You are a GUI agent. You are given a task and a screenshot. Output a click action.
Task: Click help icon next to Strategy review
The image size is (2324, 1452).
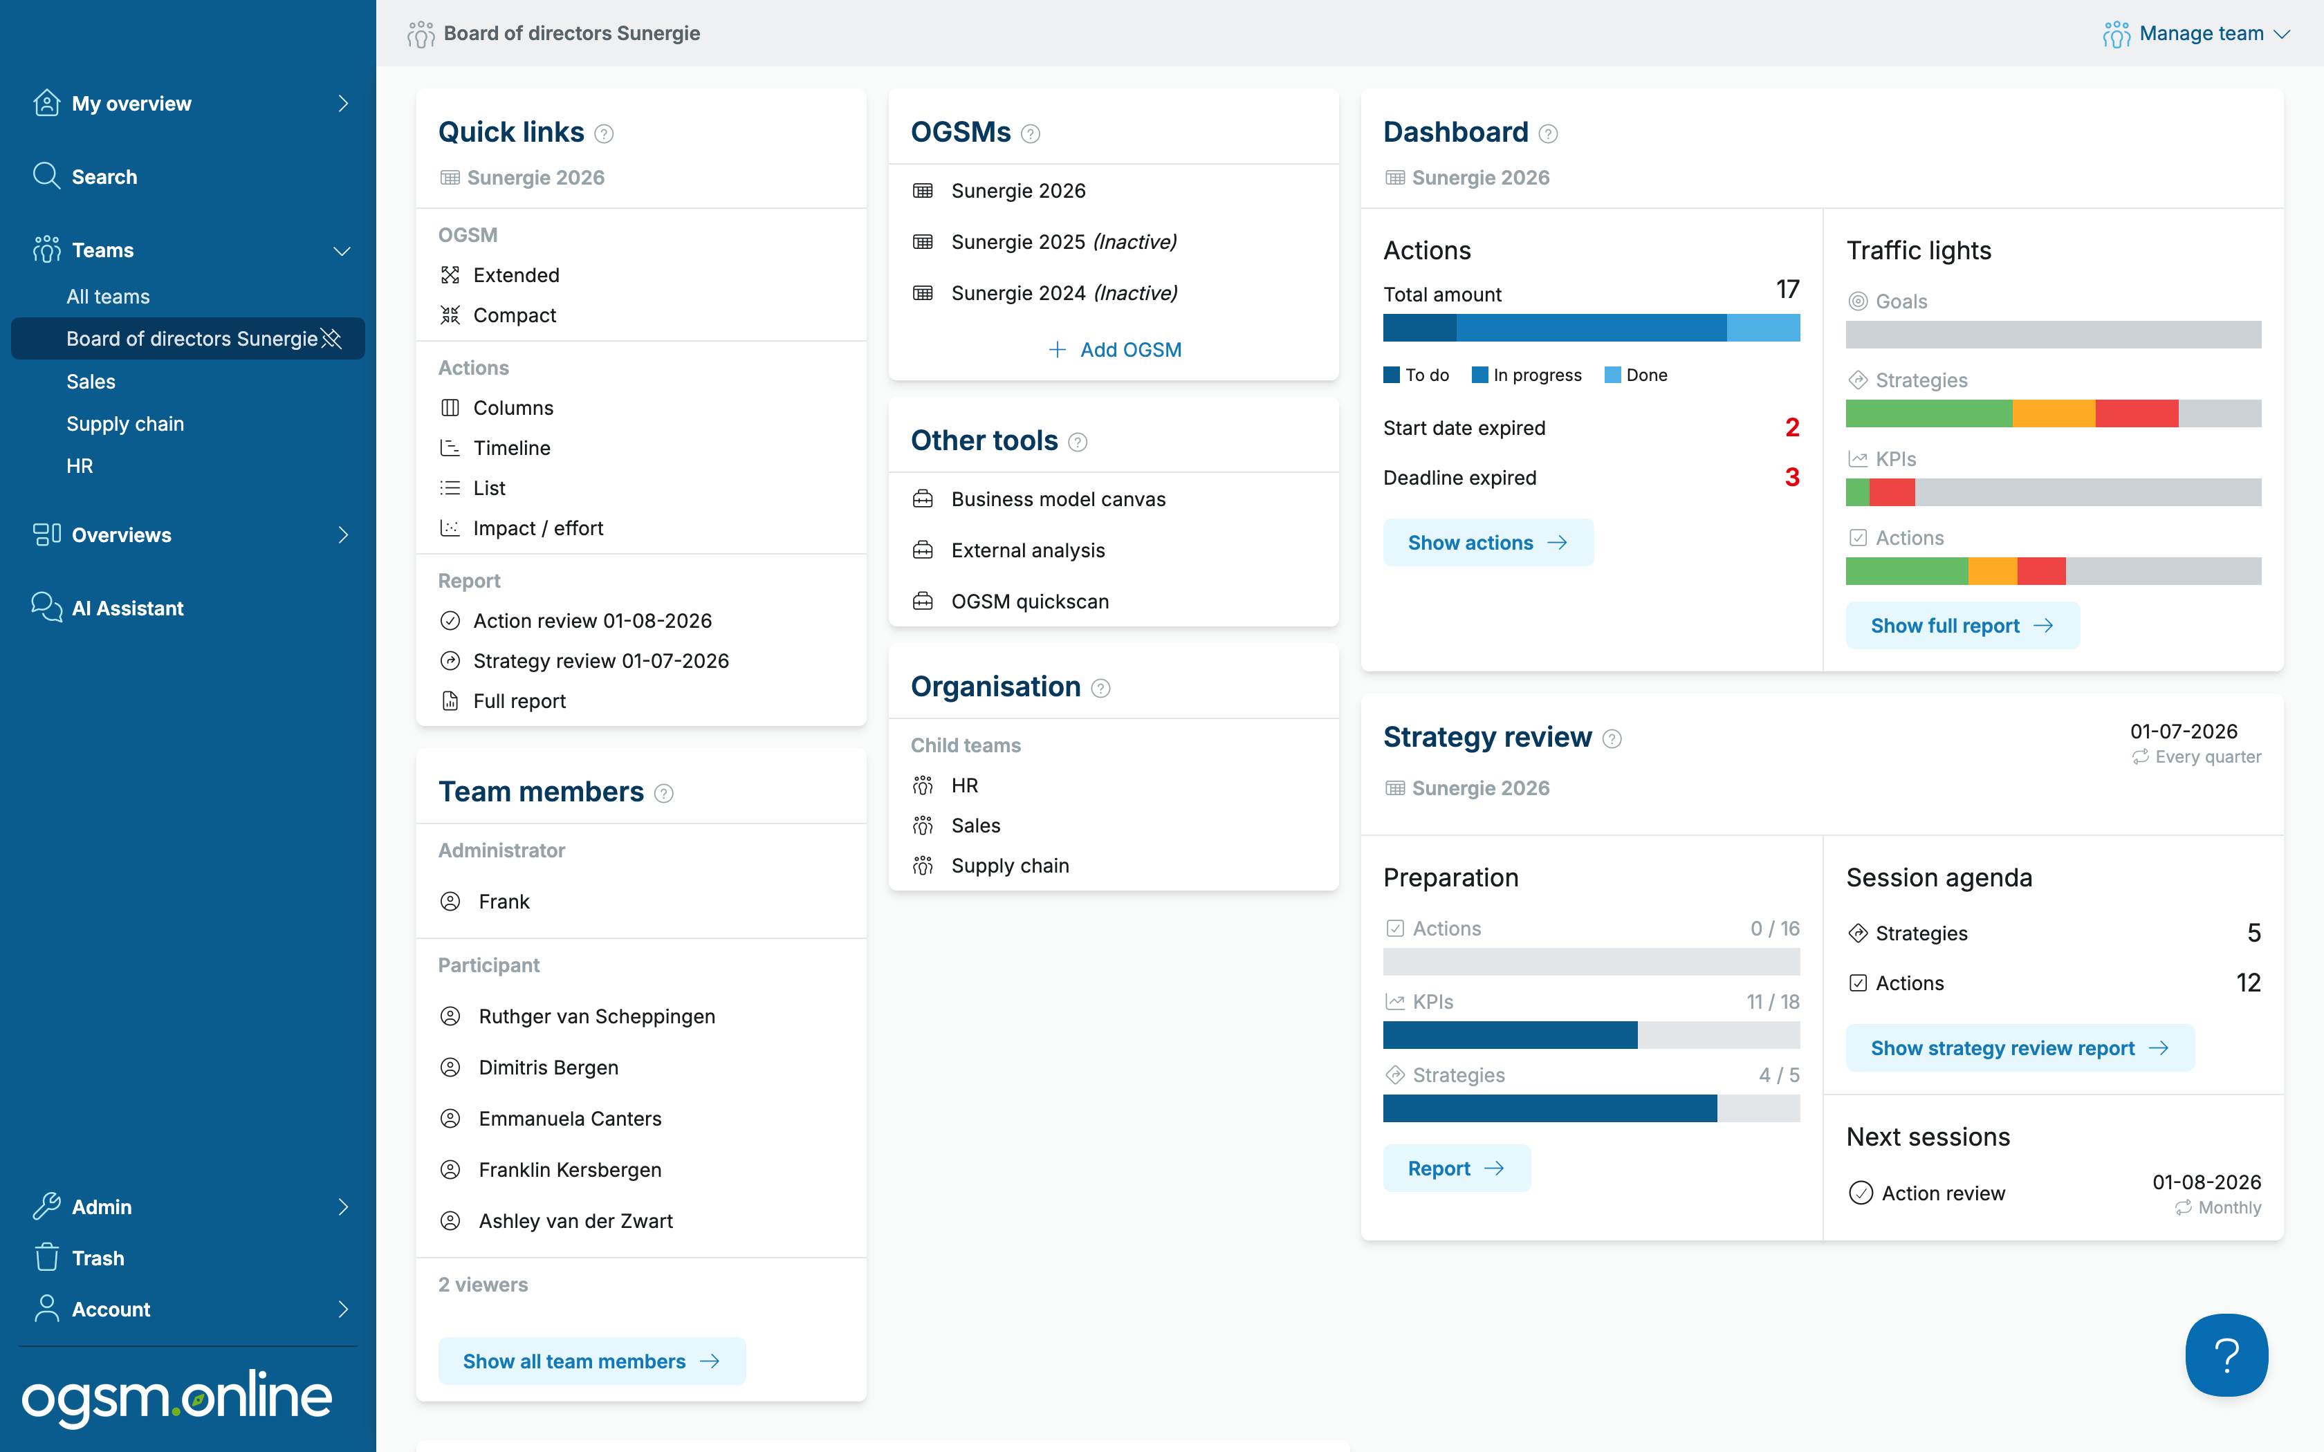(1612, 738)
